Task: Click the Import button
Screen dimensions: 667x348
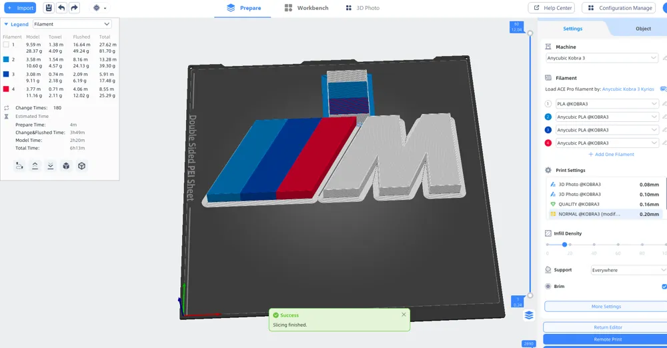Action: (x=20, y=7)
